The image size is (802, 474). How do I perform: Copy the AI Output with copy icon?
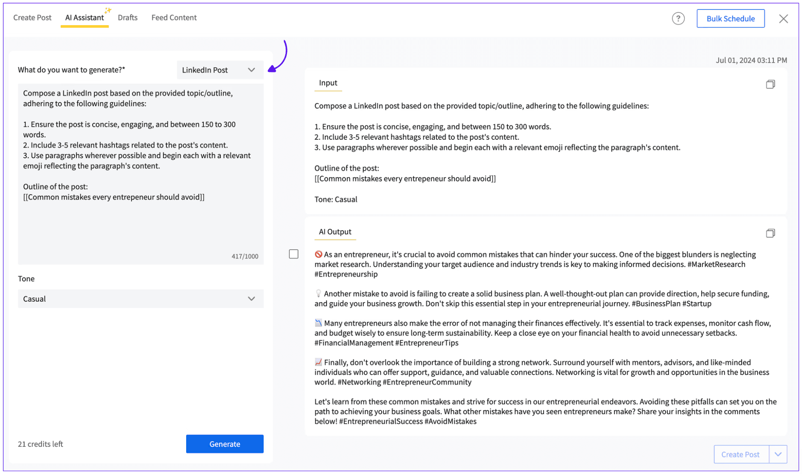[770, 233]
